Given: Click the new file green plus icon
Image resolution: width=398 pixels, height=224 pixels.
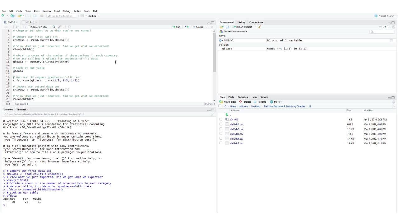Looking at the screenshot, I should [3, 16].
